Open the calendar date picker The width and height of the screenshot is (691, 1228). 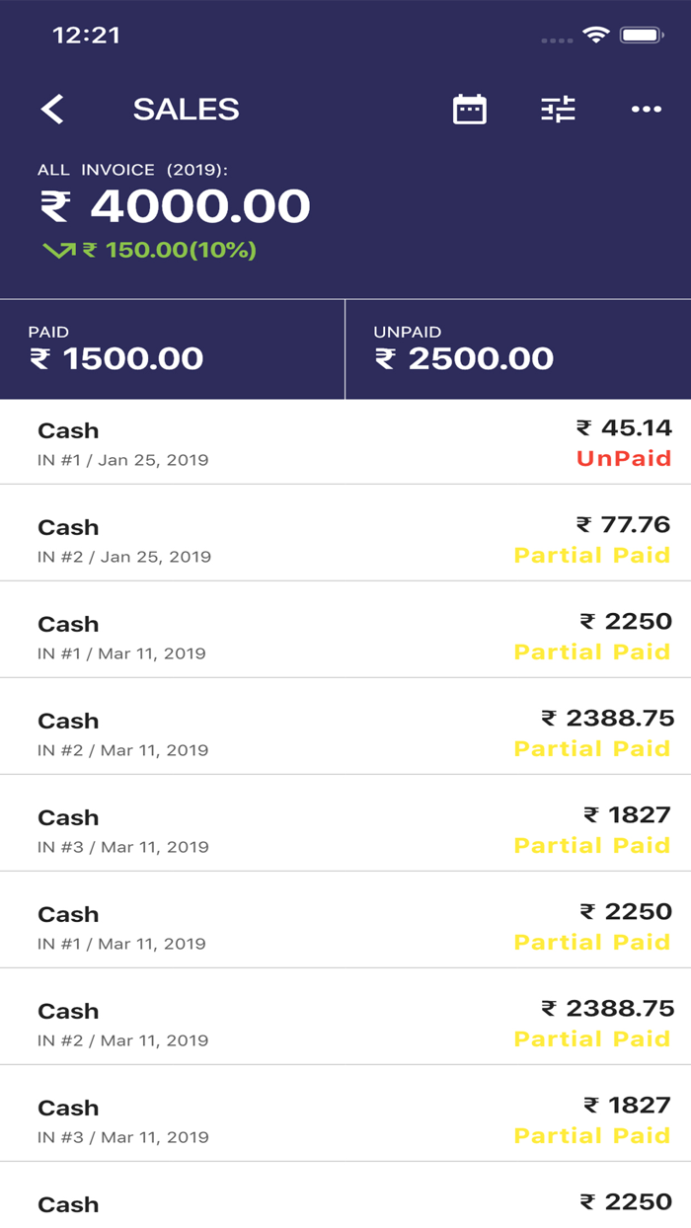pos(469,109)
